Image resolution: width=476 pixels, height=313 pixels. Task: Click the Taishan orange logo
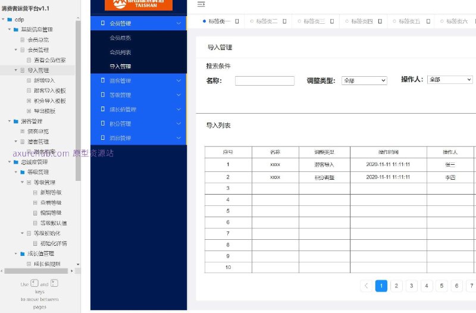pos(139,5)
